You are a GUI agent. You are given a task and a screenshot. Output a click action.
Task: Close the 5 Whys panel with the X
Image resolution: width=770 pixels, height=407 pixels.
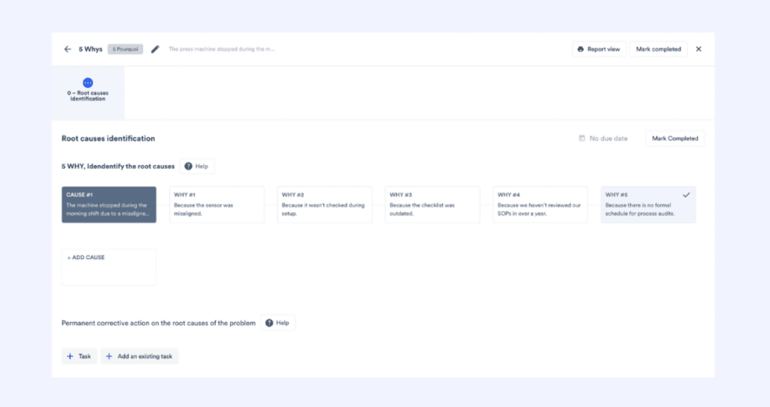[699, 50]
